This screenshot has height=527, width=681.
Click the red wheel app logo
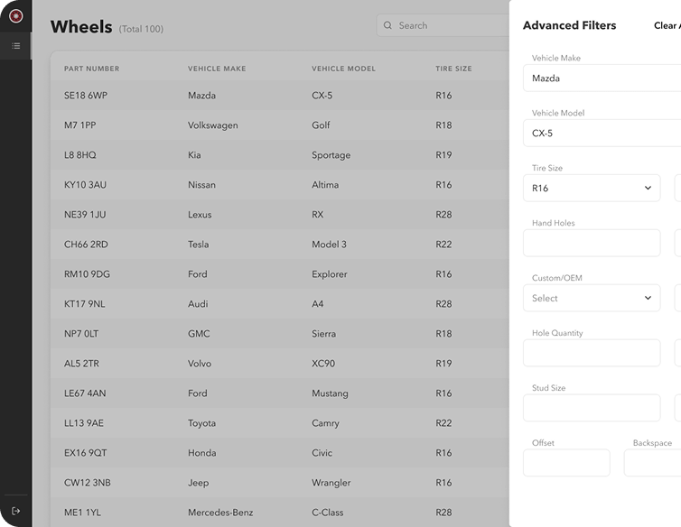[x=16, y=16]
